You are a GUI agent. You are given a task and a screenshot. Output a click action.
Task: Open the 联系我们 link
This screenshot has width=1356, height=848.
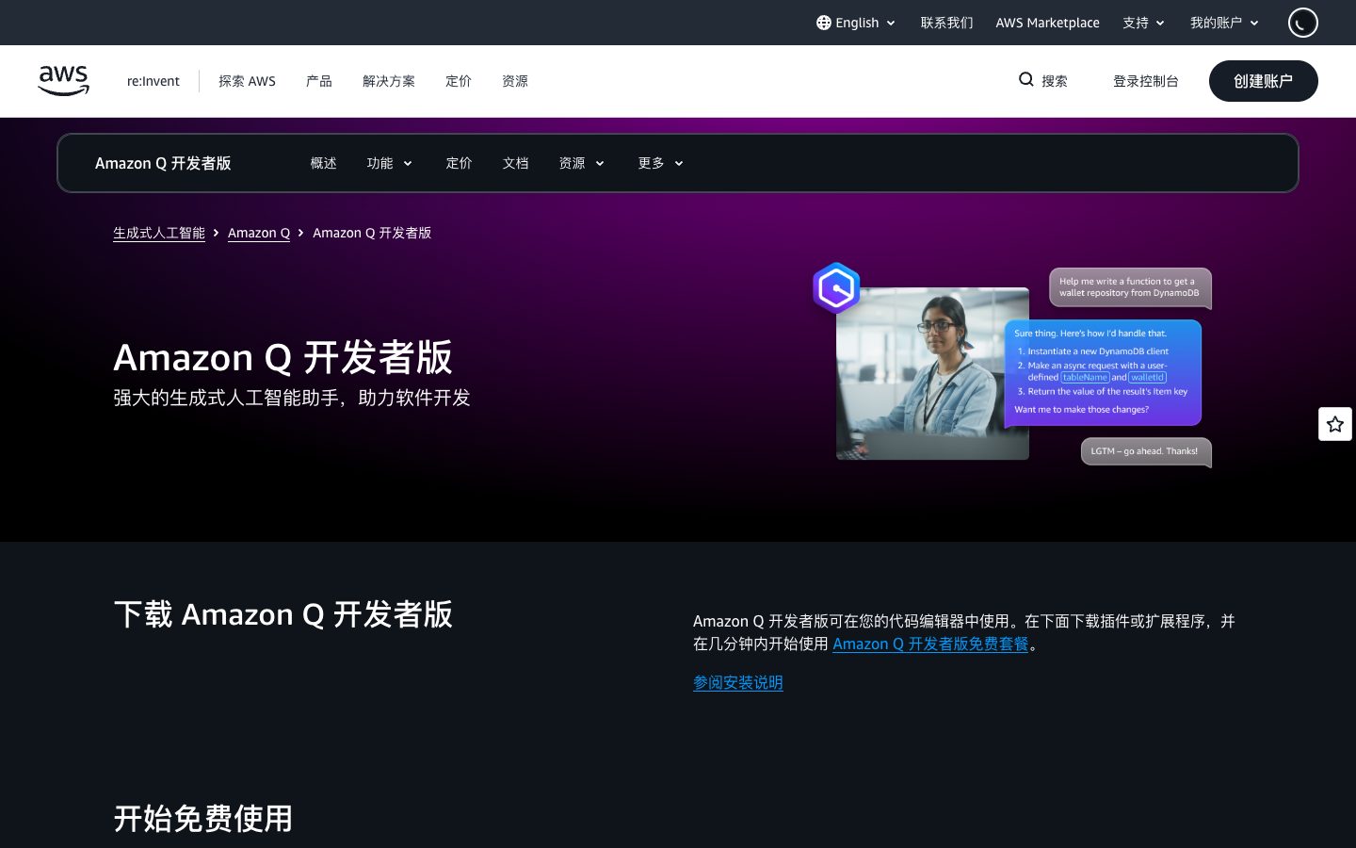pyautogui.click(x=947, y=23)
